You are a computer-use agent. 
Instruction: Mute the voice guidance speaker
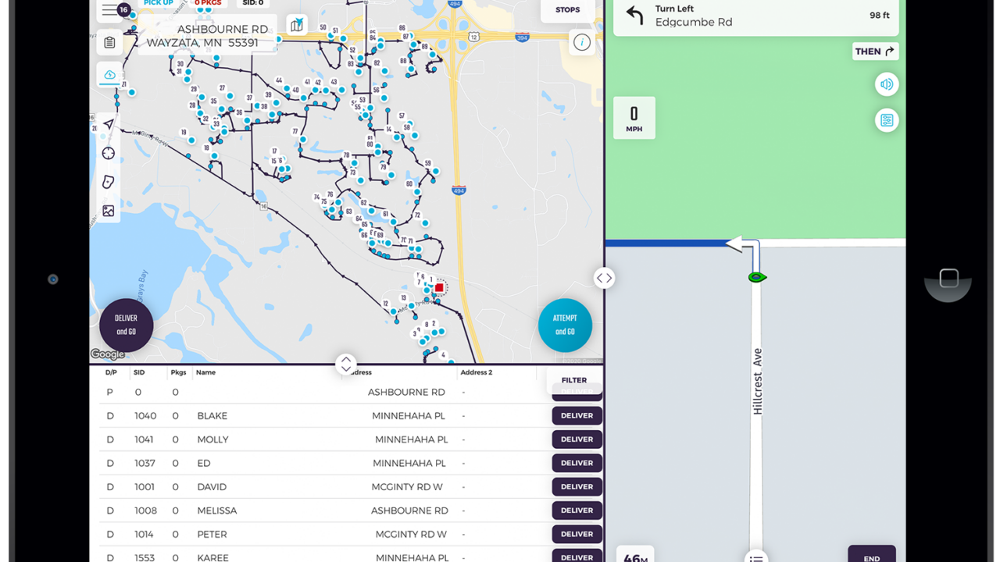click(887, 84)
